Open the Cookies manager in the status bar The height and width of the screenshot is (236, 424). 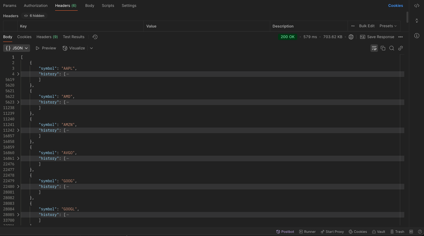pyautogui.click(x=358, y=232)
